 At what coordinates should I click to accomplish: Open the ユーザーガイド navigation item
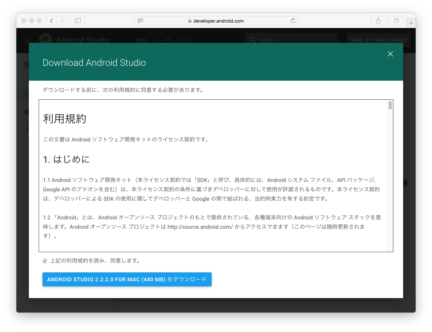[174, 41]
